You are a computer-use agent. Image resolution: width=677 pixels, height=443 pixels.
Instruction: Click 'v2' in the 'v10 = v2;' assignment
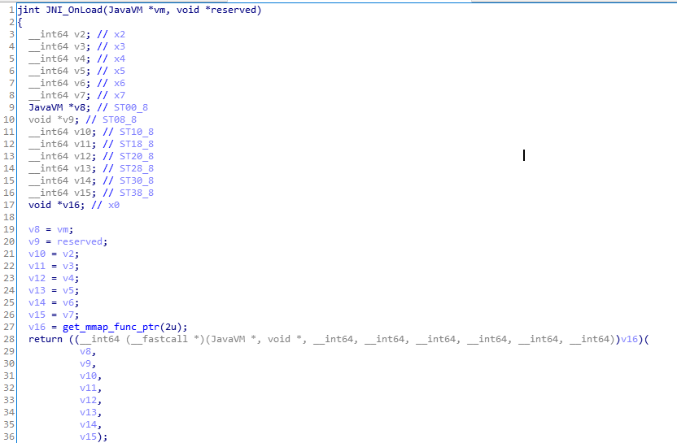click(68, 254)
